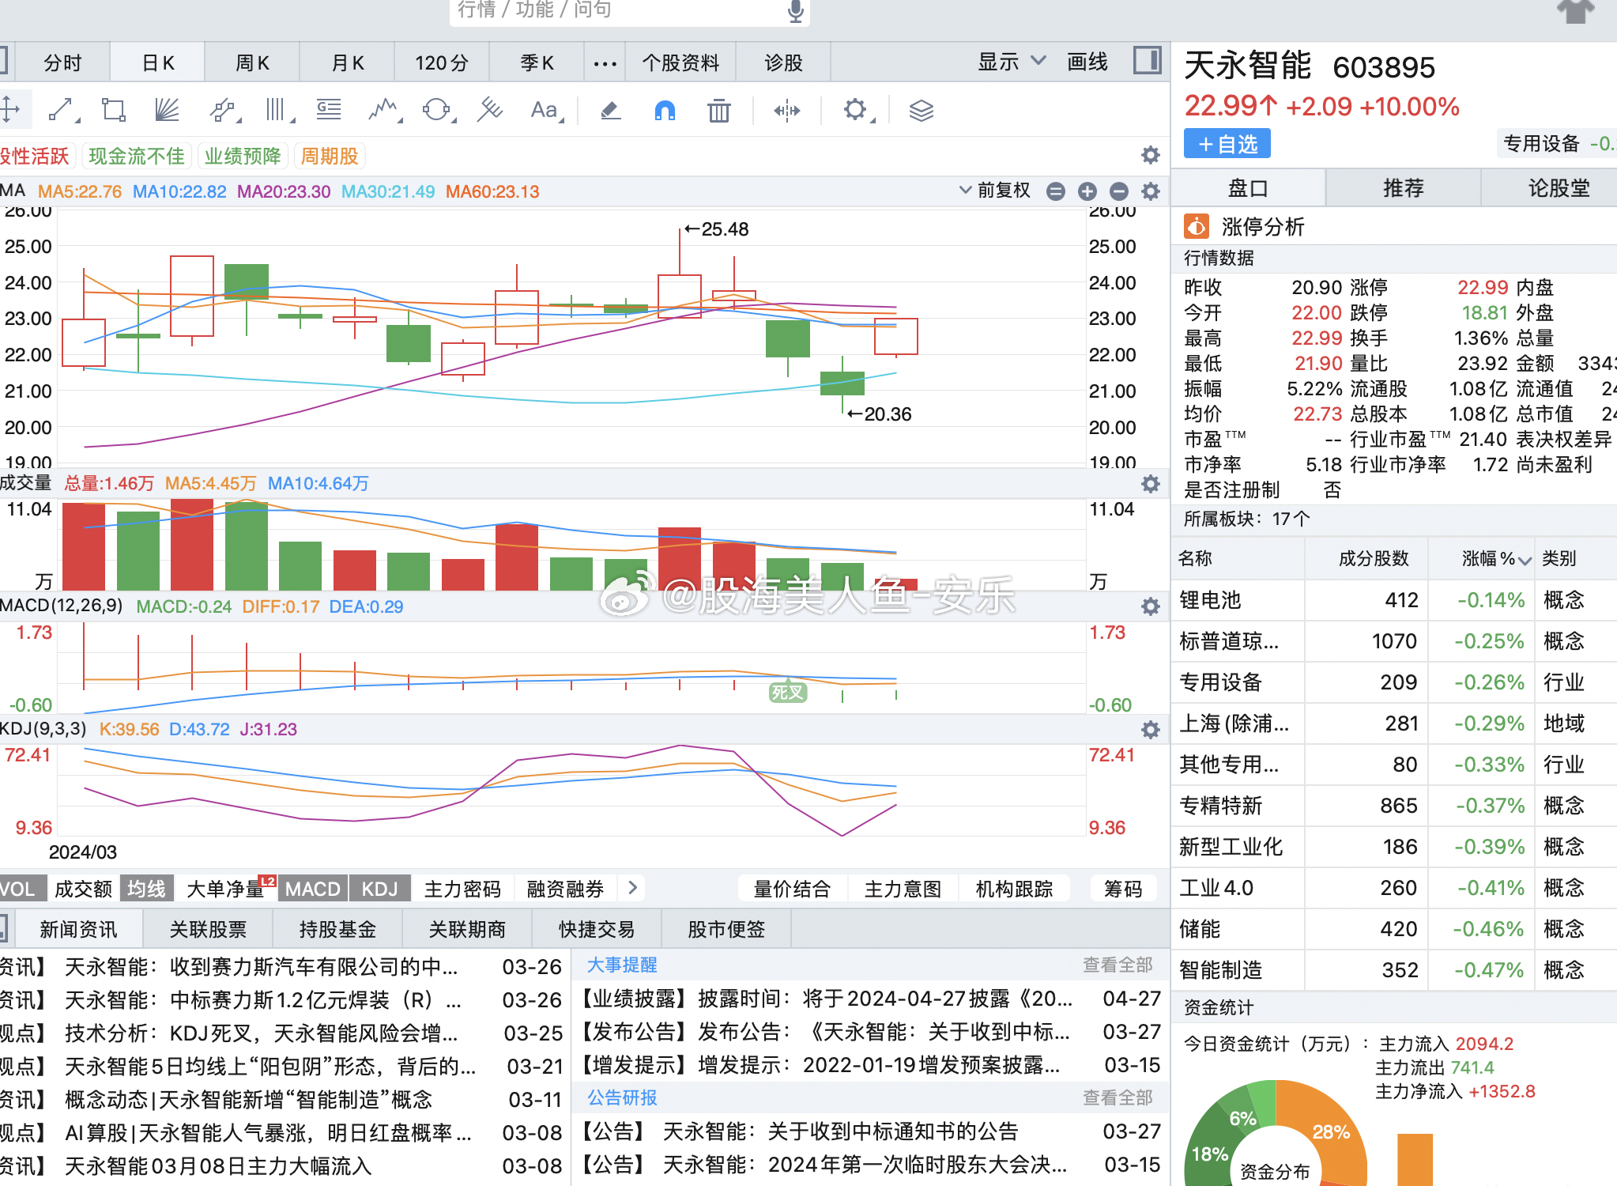Viewport: 1617px width, 1186px height.
Task: Click the eraser highlighter tool icon
Action: pyautogui.click(x=610, y=111)
